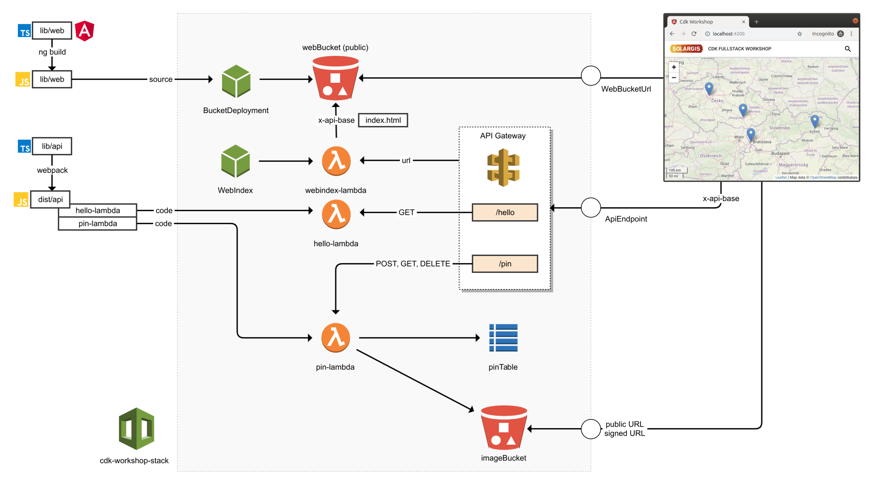The height and width of the screenshot is (484, 873).
Task: Click the pinTable DynamoDB icon
Action: [503, 338]
